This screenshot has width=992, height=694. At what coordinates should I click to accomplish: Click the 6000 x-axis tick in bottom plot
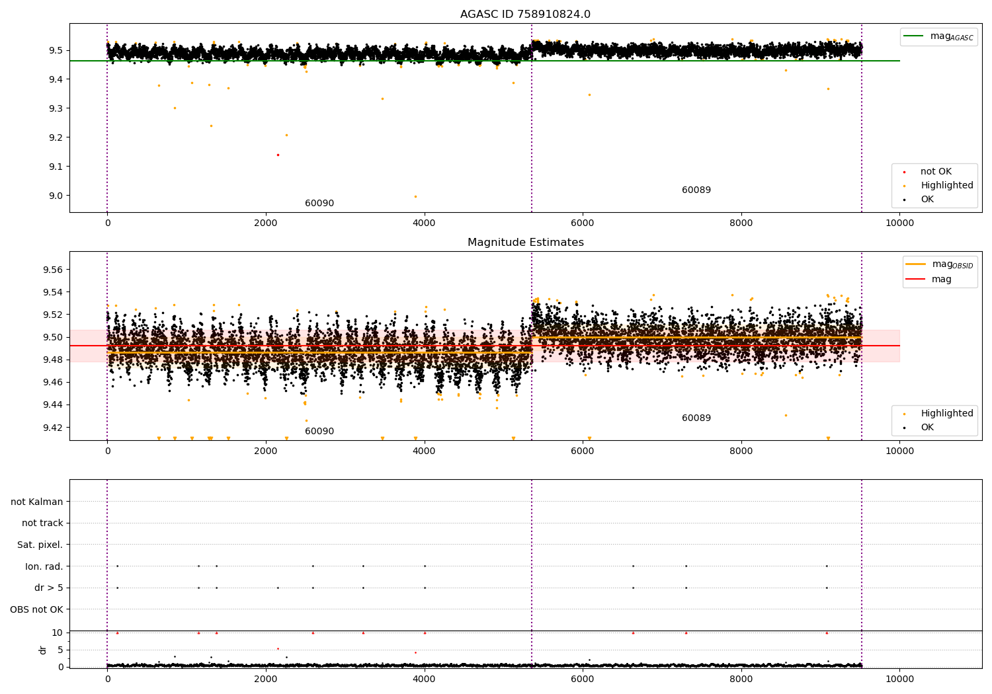tap(583, 679)
